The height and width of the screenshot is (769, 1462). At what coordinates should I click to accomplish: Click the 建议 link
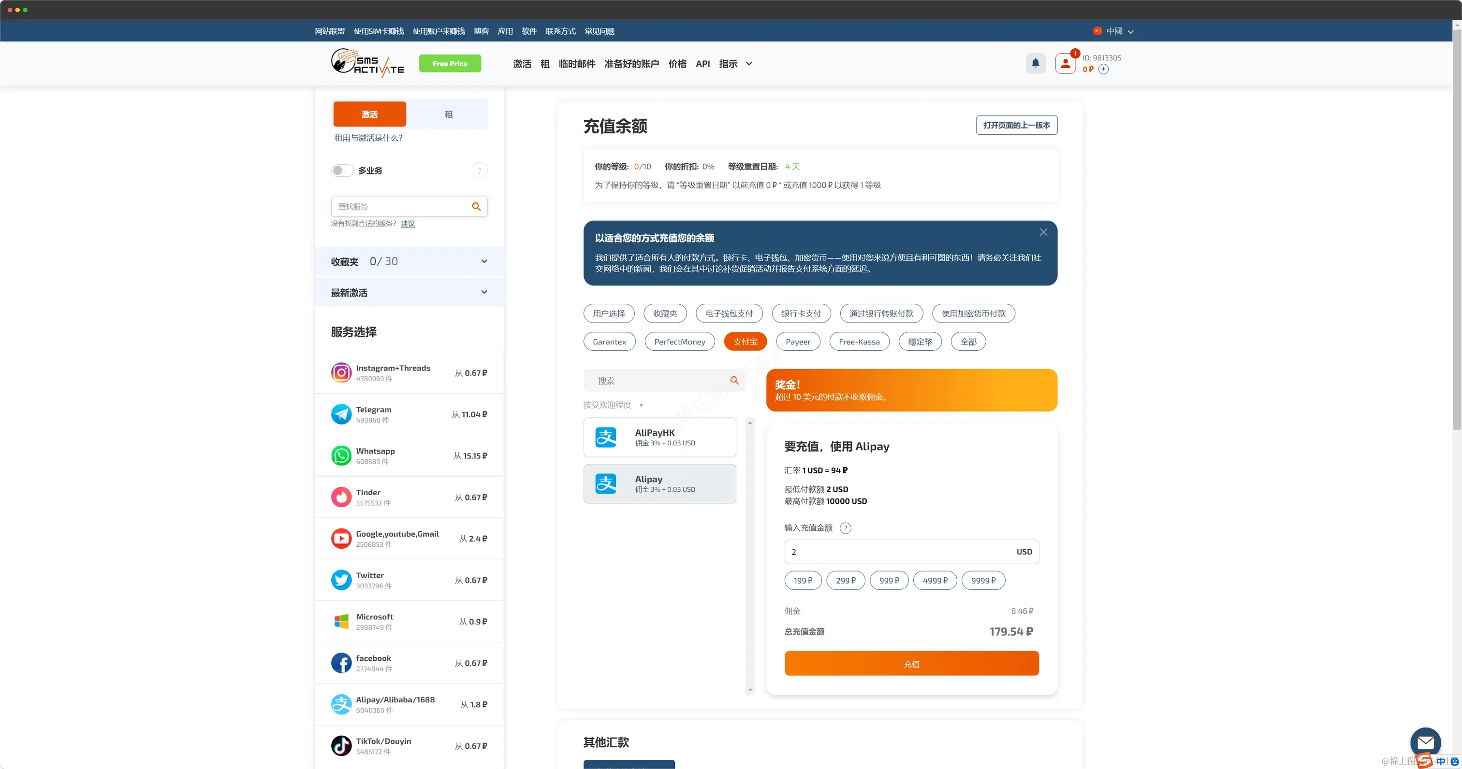(x=408, y=224)
